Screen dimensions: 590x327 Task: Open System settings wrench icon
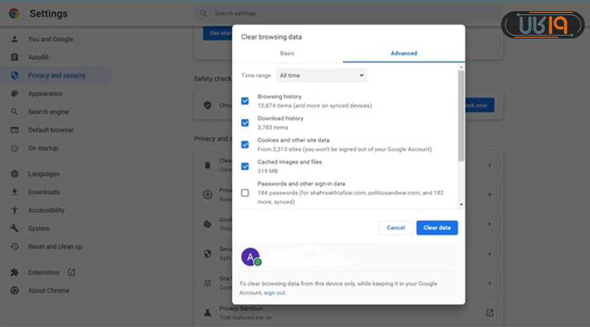pyautogui.click(x=14, y=228)
